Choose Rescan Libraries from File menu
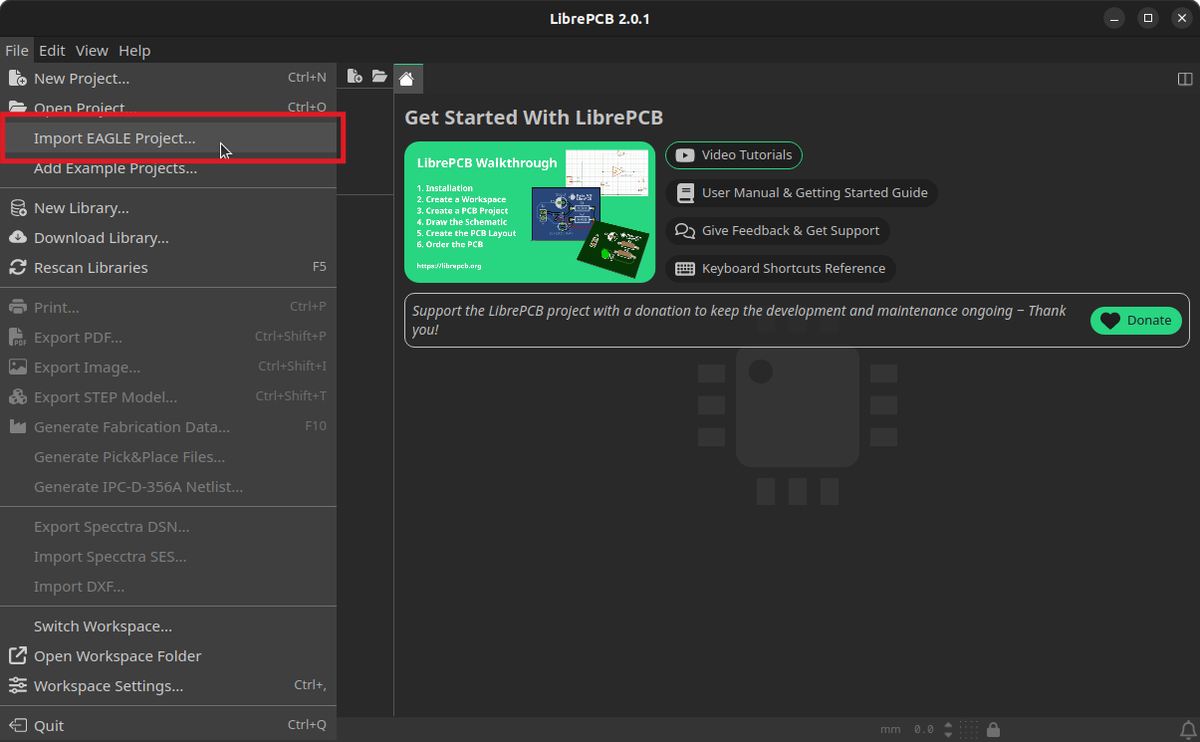This screenshot has width=1200, height=742. coord(168,268)
